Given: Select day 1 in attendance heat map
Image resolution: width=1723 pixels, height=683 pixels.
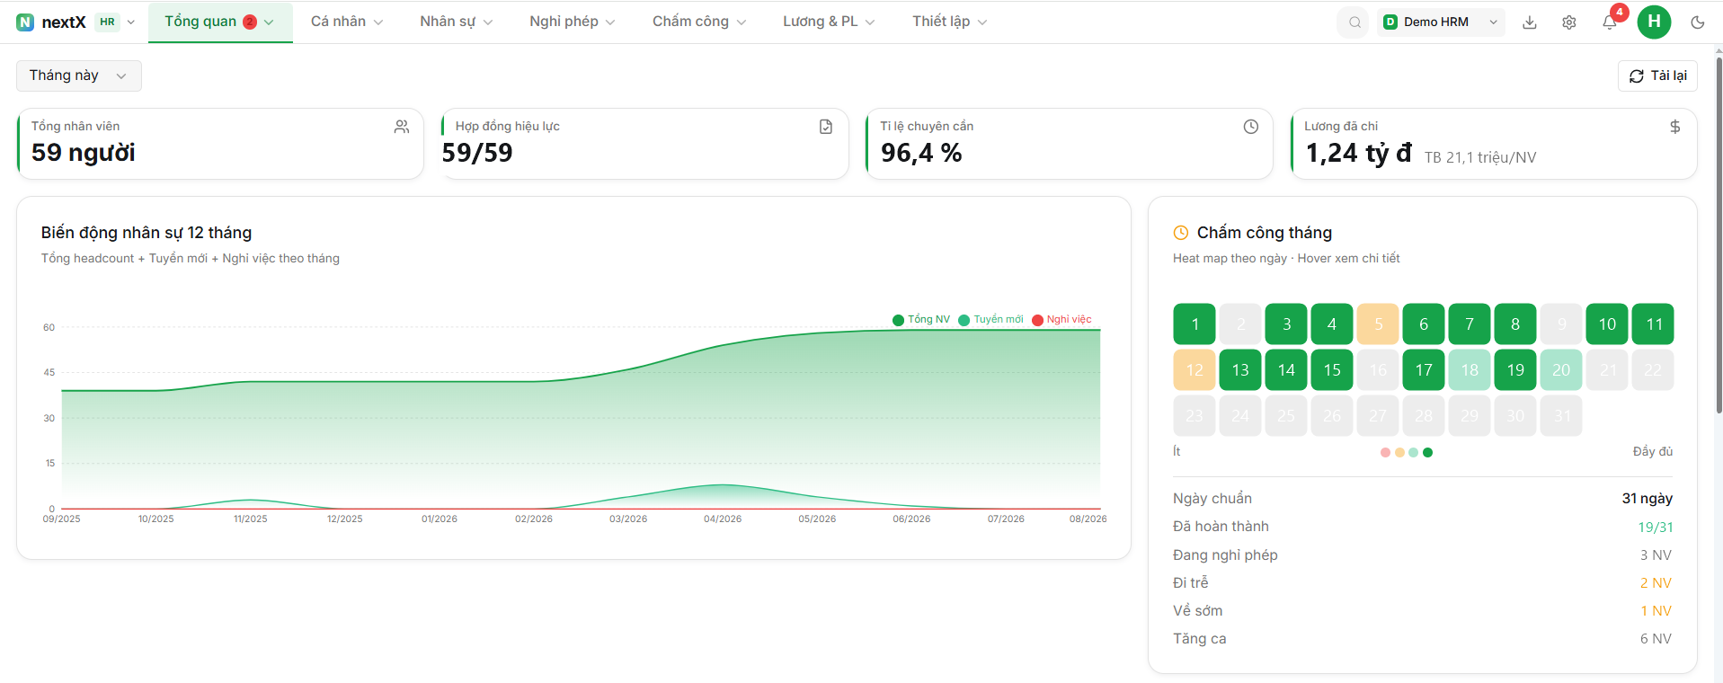Looking at the screenshot, I should (1195, 324).
